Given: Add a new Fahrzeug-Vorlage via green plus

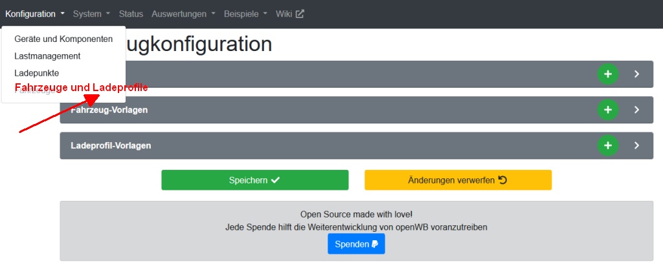Looking at the screenshot, I should pos(607,110).
